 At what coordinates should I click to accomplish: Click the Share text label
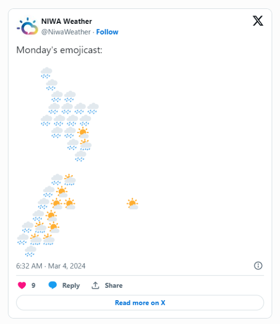click(113, 285)
